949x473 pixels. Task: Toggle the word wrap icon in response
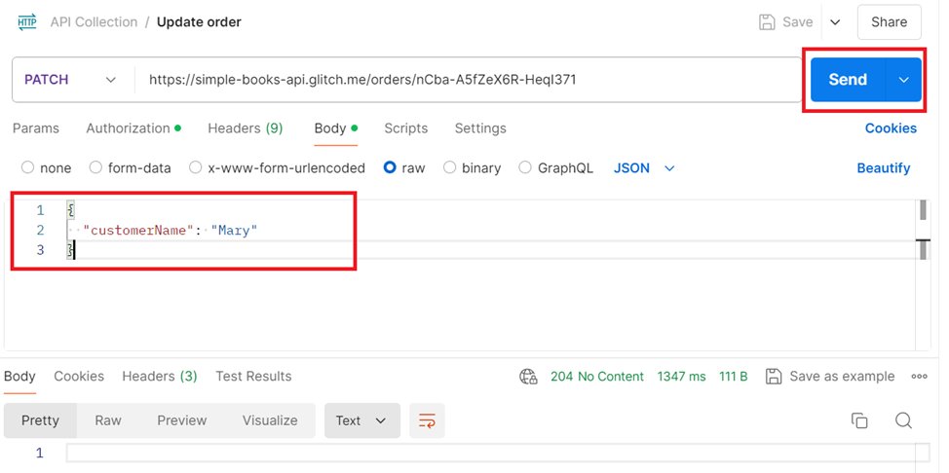coord(427,420)
